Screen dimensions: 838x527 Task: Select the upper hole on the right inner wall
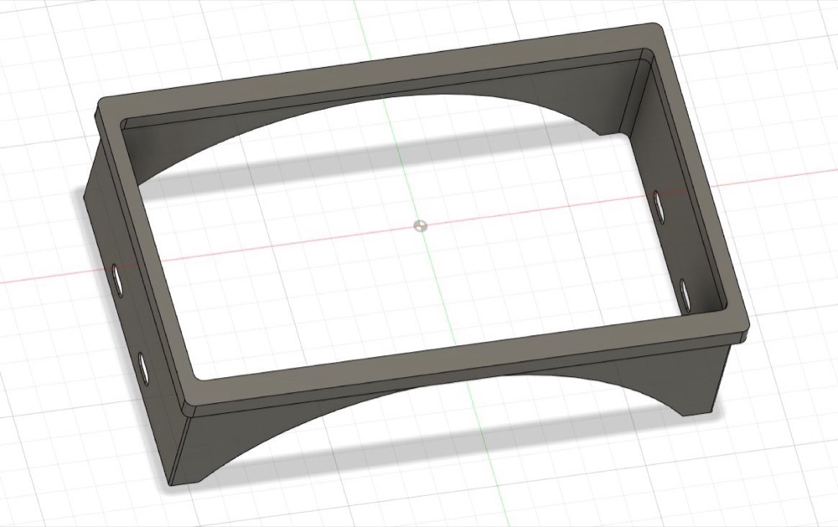(x=659, y=204)
